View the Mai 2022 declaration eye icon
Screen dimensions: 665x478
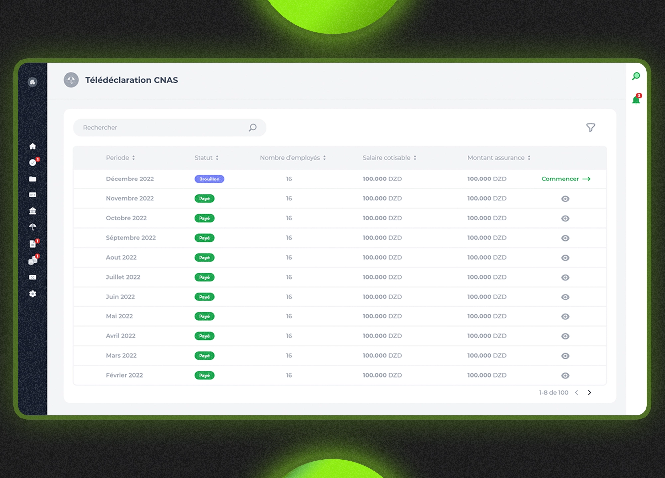click(565, 316)
